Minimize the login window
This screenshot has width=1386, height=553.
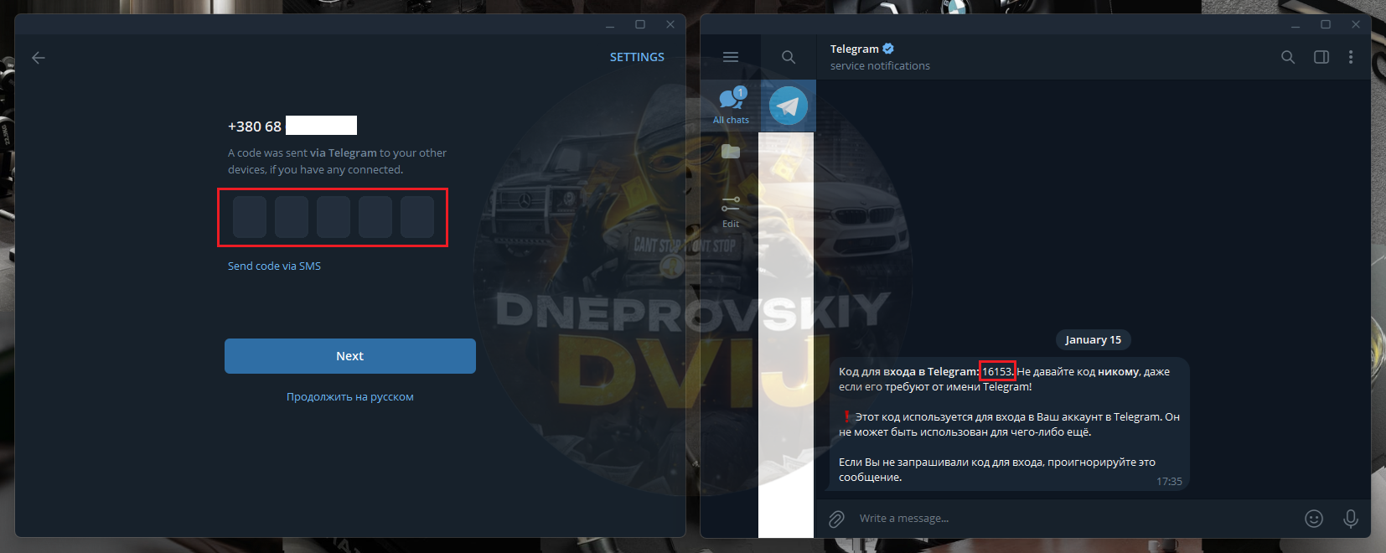coord(610,25)
